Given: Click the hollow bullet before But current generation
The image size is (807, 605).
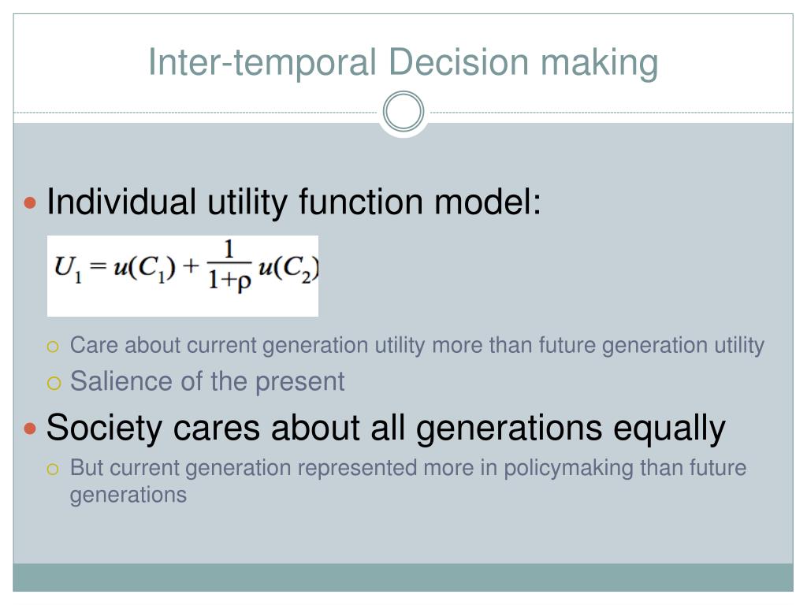Looking at the screenshot, I should tap(53, 470).
